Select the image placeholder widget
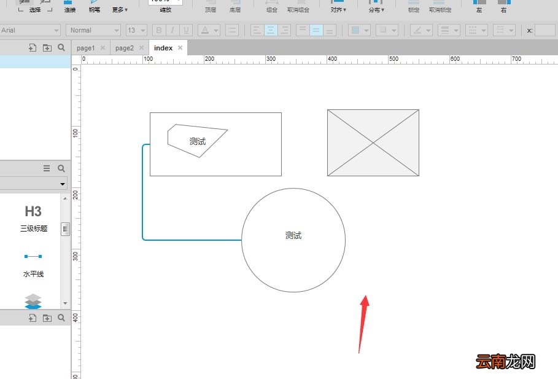Screen dimensions: 558x379 [x=373, y=143]
